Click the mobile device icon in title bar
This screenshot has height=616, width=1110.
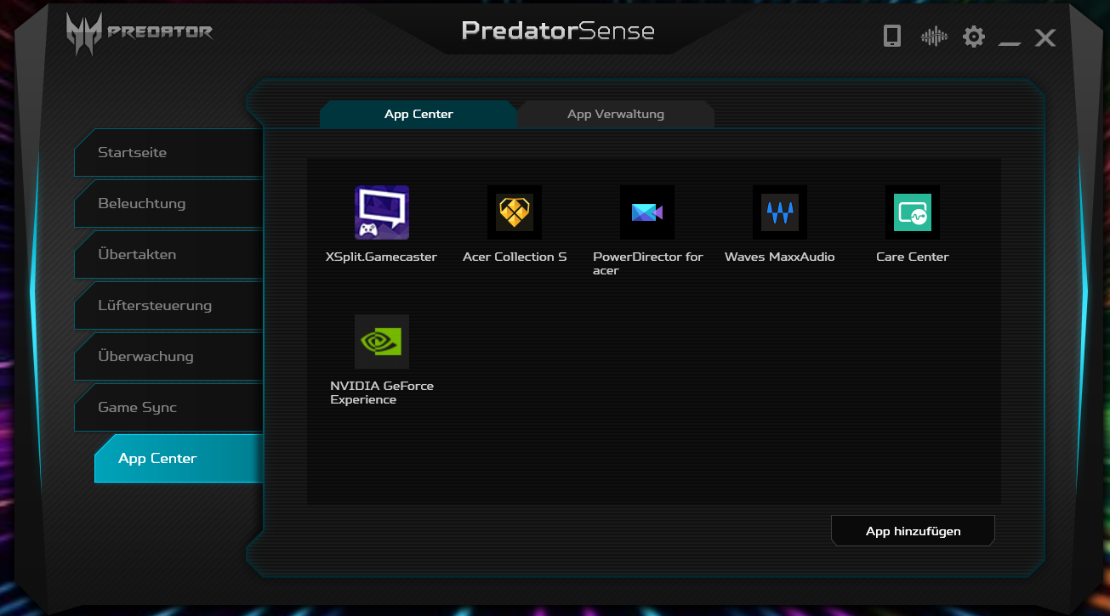coord(891,37)
